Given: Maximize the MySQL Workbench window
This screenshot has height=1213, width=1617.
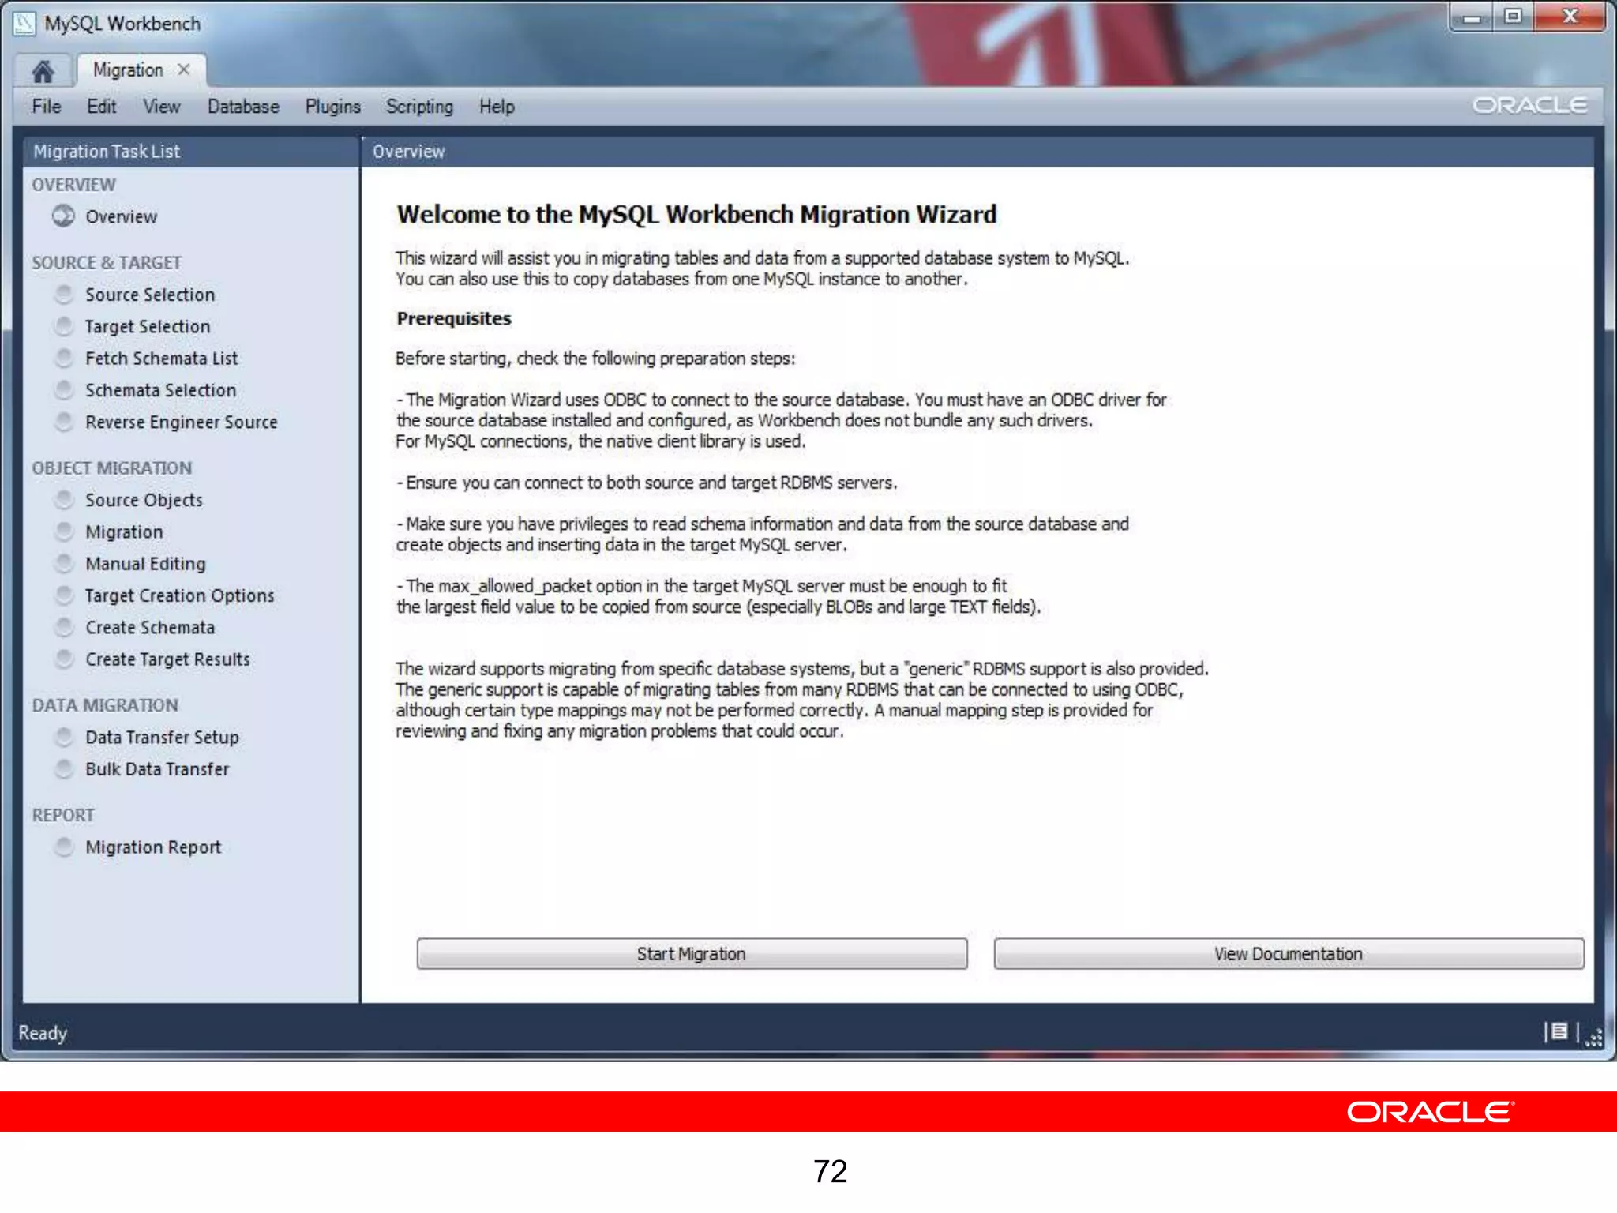Looking at the screenshot, I should click(x=1513, y=17).
